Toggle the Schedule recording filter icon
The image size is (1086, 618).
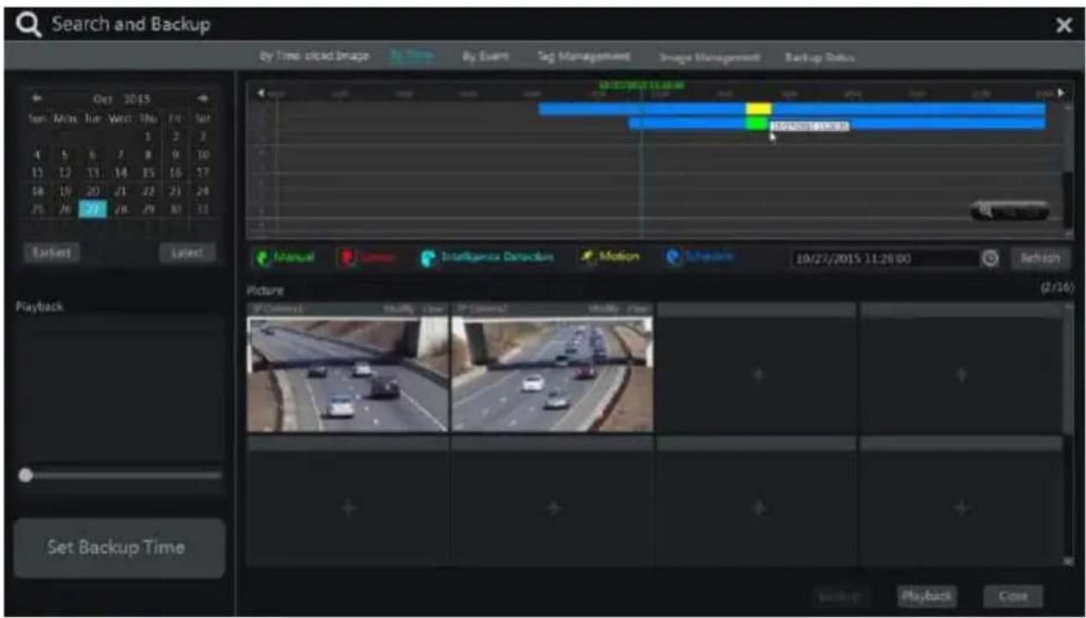674,257
